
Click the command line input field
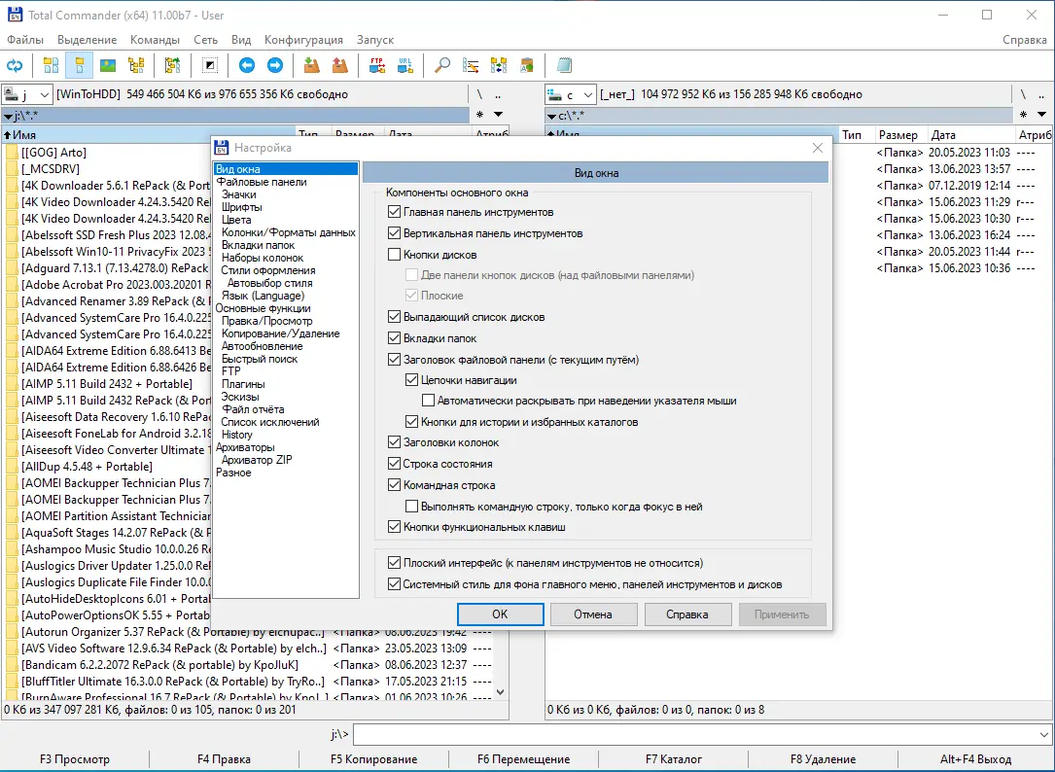[x=695, y=734]
